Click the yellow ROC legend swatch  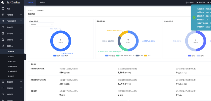click(145, 56)
